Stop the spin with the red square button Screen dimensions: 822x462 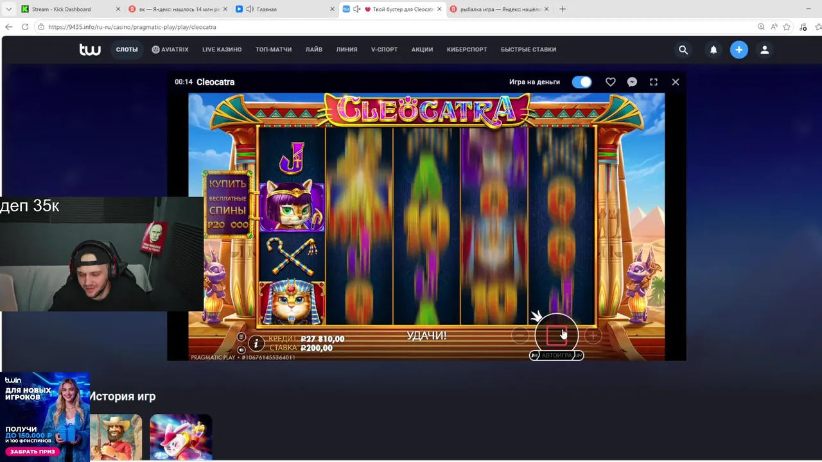(557, 335)
